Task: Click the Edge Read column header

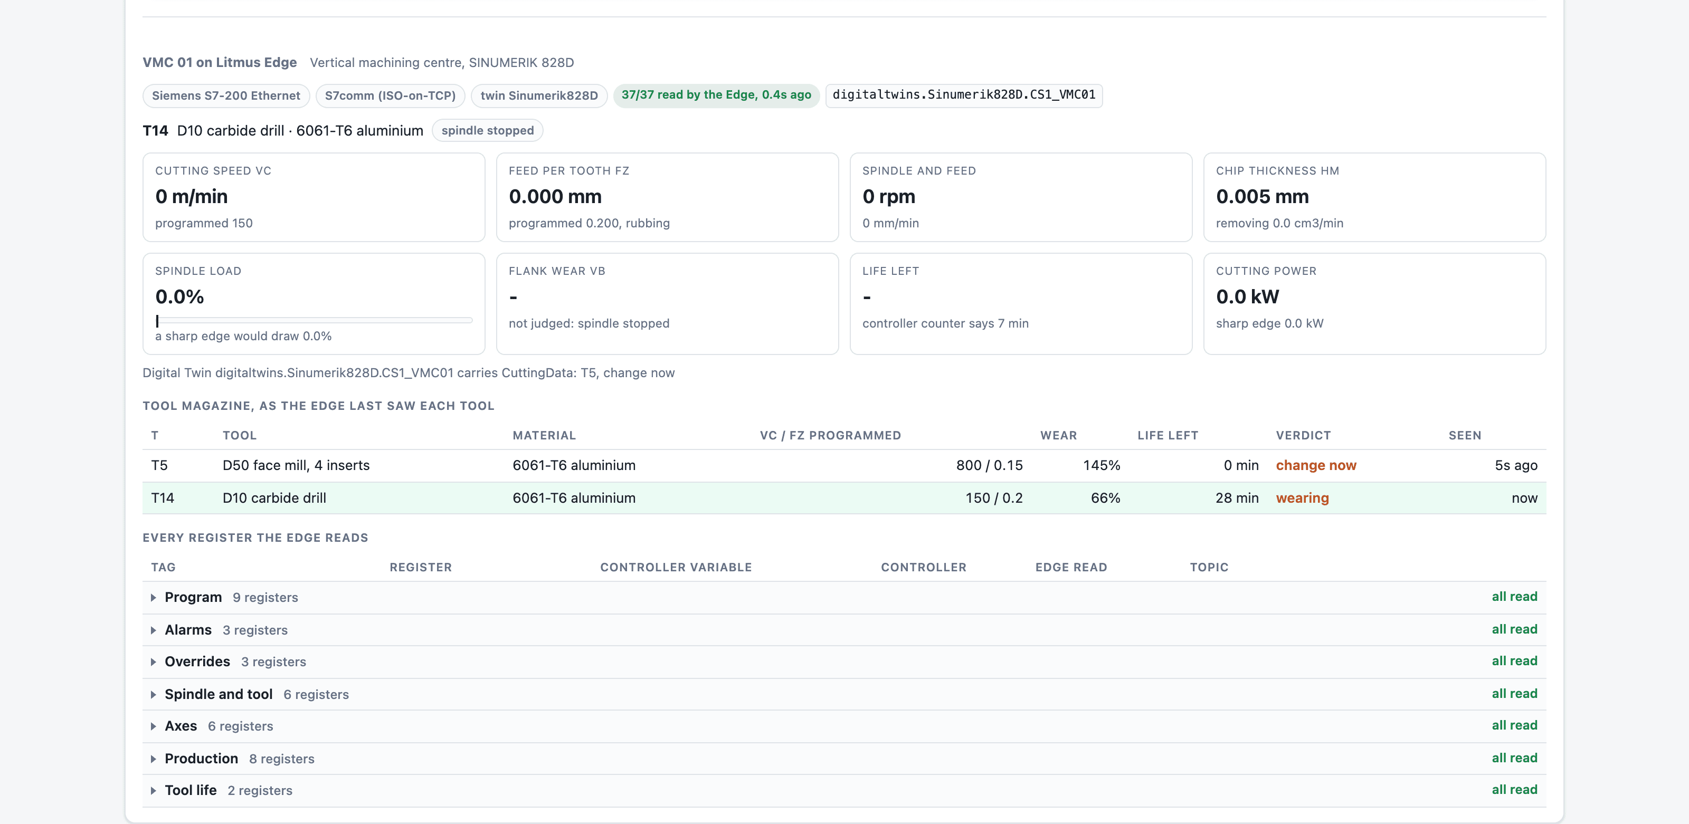Action: coord(1071,567)
